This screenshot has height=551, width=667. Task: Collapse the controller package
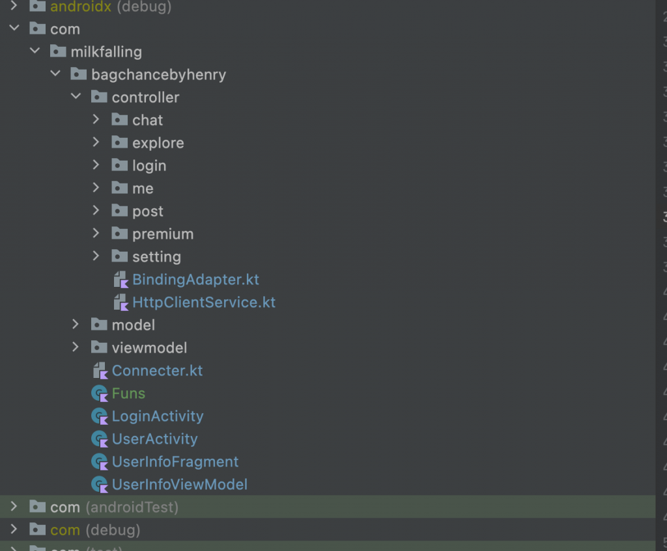[76, 97]
